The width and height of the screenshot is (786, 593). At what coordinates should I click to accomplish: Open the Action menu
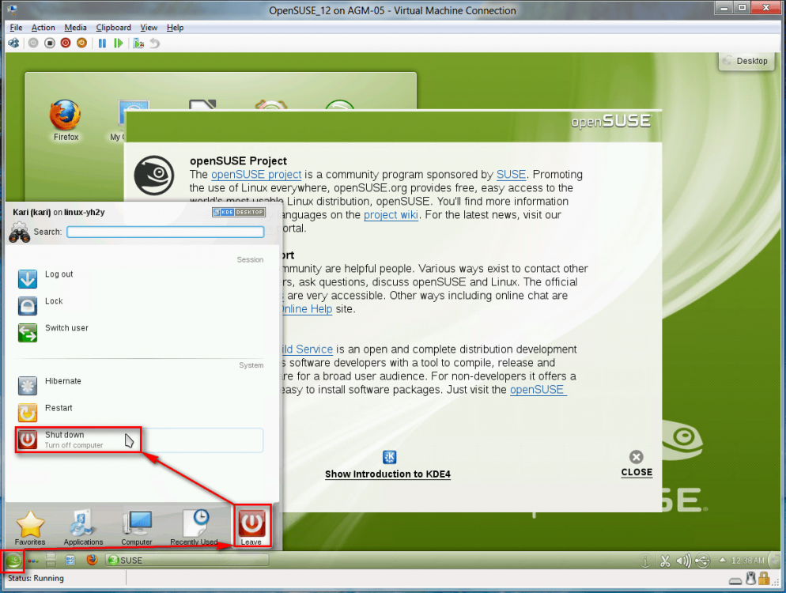coord(43,28)
